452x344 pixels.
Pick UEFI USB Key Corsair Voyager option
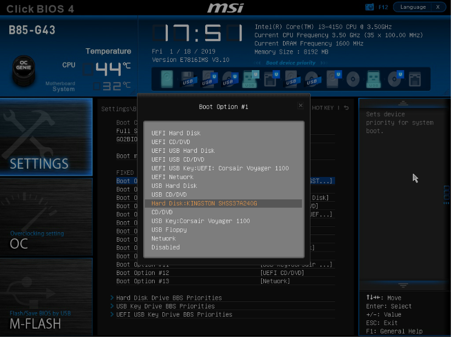point(220,168)
